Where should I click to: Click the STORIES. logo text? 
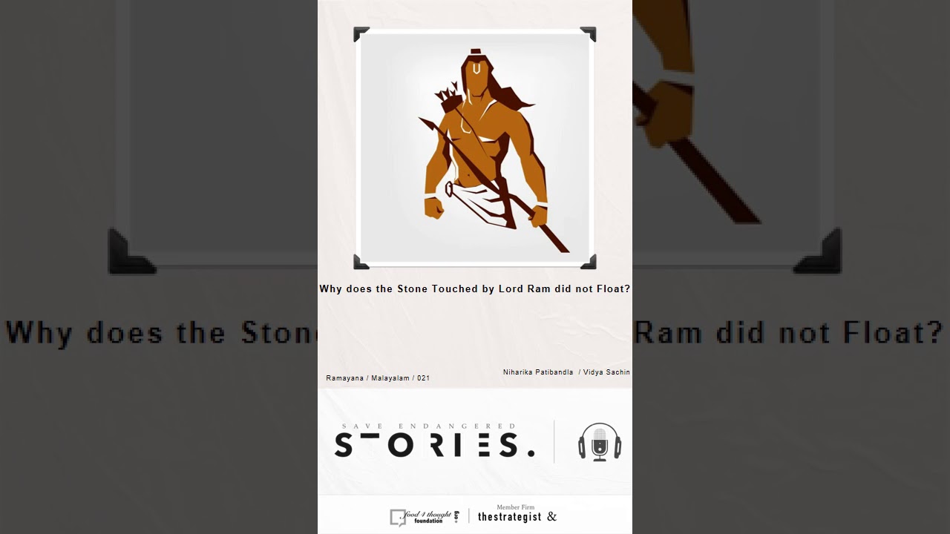[x=434, y=445]
